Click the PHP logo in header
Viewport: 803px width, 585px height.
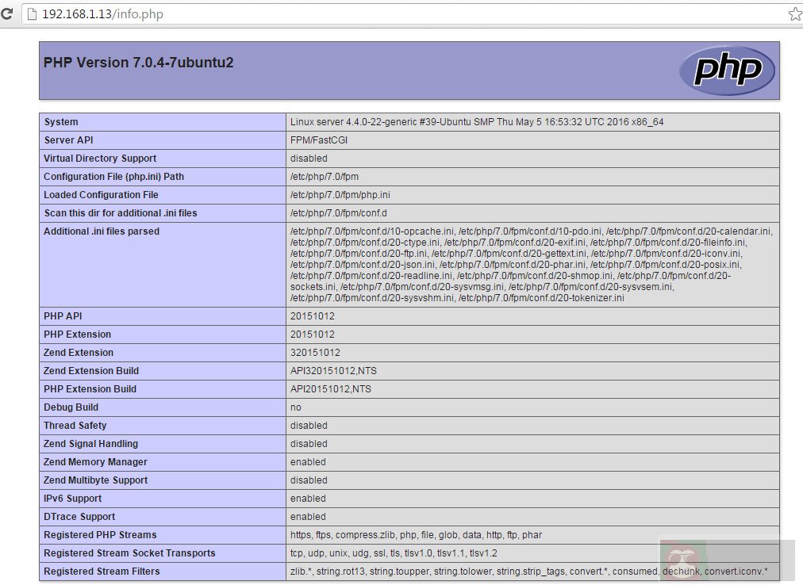click(x=727, y=71)
